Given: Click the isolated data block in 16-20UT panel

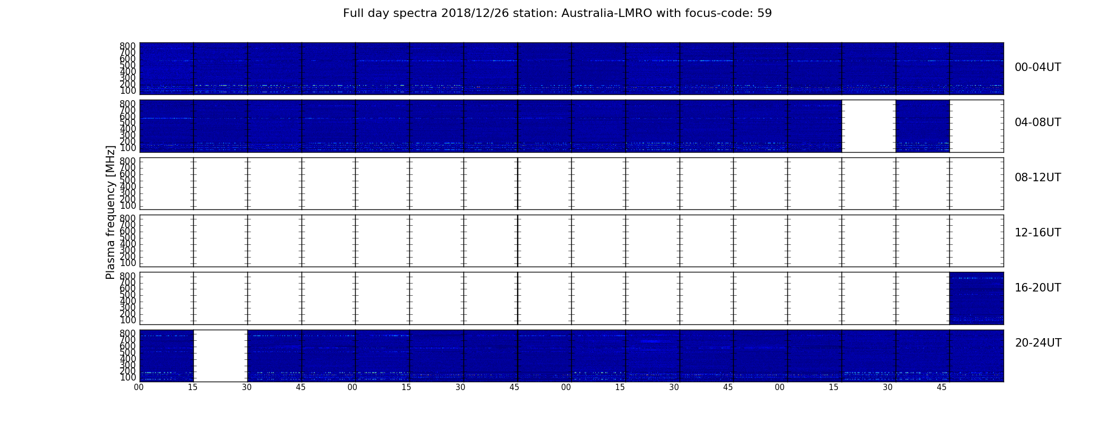Looking at the screenshot, I should pyautogui.click(x=976, y=298).
